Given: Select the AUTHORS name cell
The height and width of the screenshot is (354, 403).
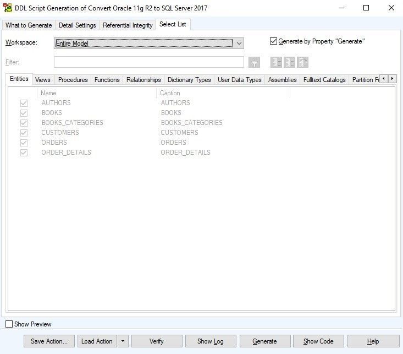Looking at the screenshot, I should click(56, 103).
